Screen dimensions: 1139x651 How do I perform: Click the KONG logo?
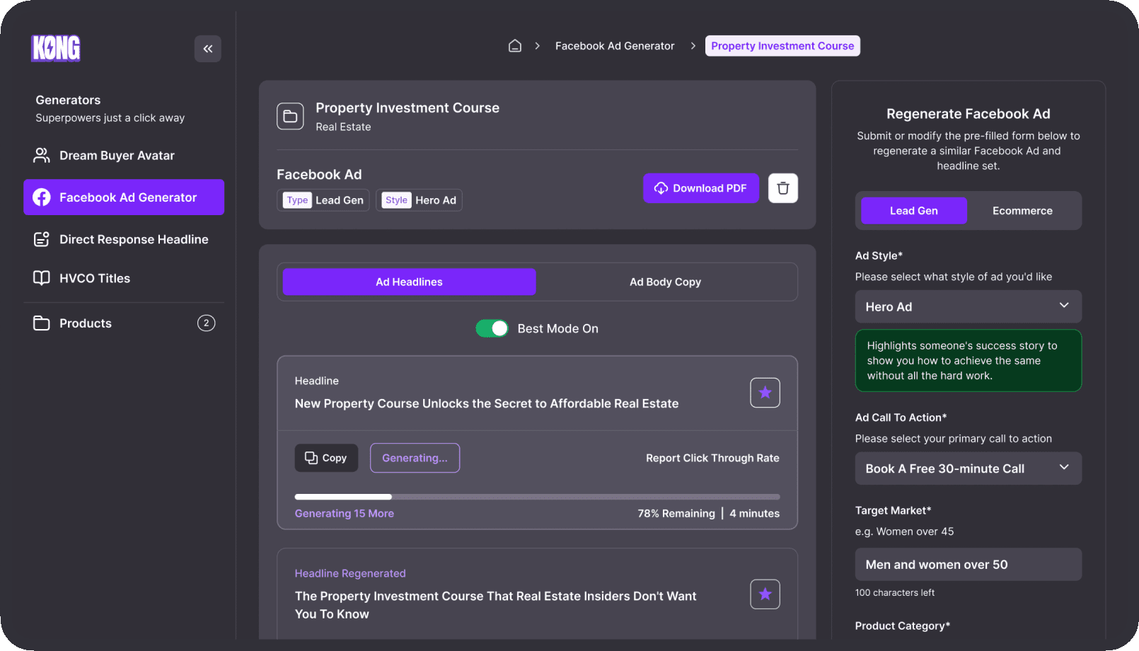(56, 48)
